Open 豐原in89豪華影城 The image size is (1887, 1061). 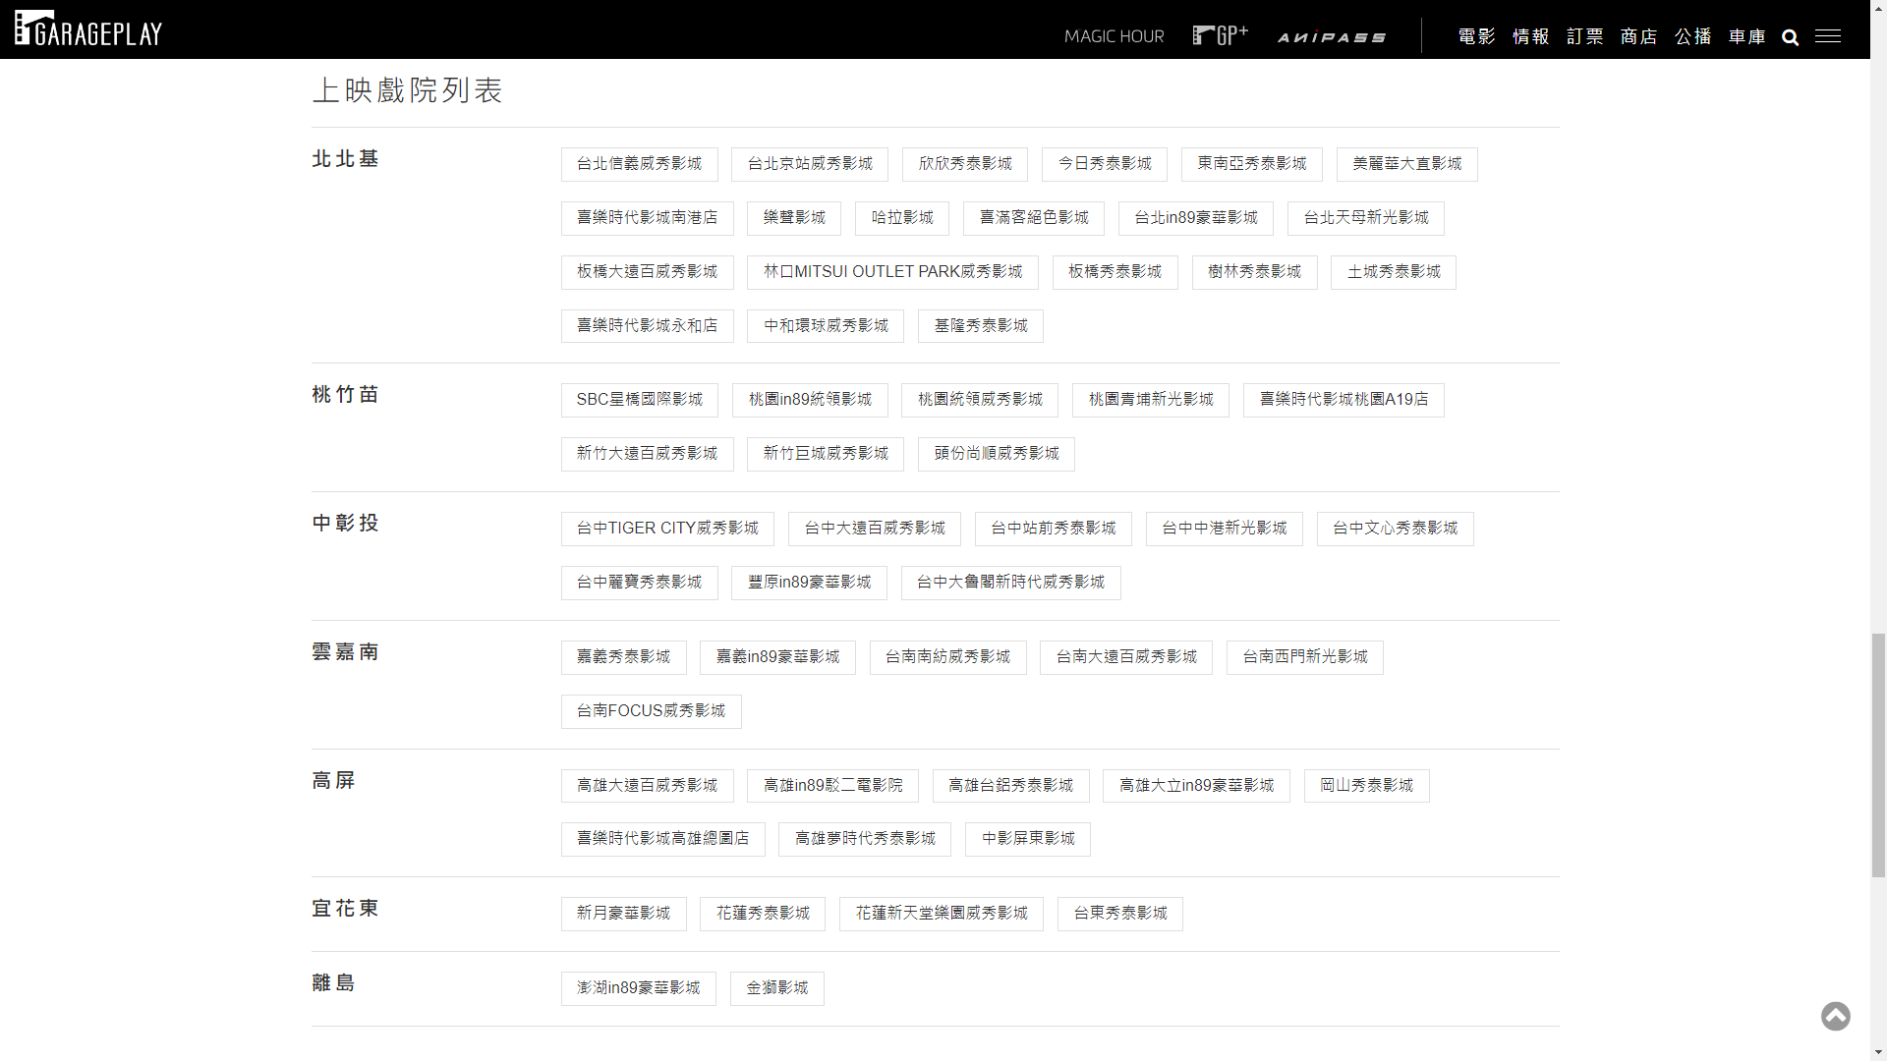pos(810,583)
